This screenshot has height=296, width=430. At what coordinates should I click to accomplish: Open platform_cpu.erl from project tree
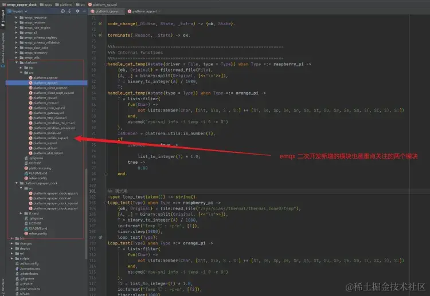(x=43, y=98)
